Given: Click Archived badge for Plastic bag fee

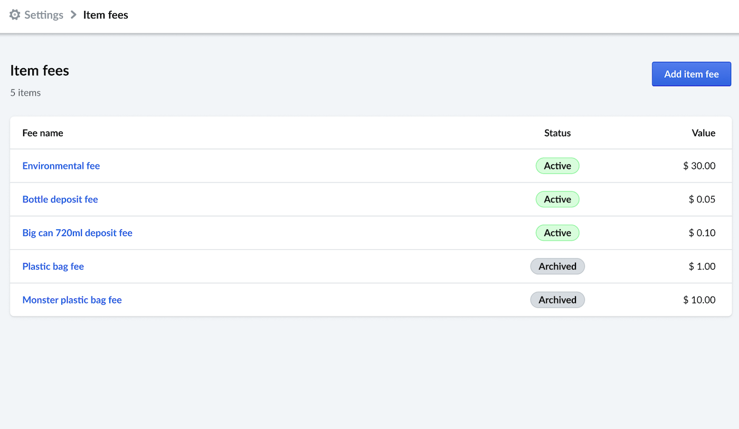Looking at the screenshot, I should pos(557,266).
